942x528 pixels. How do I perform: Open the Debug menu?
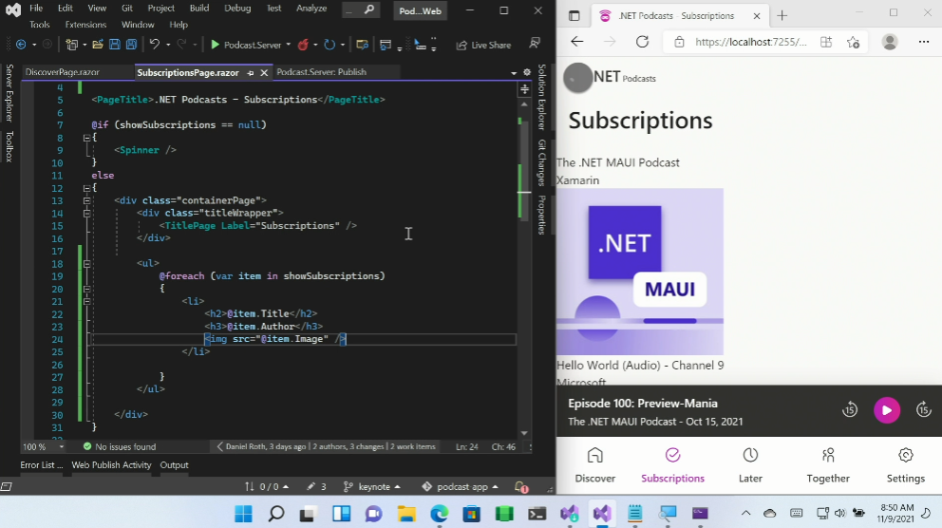(x=237, y=8)
